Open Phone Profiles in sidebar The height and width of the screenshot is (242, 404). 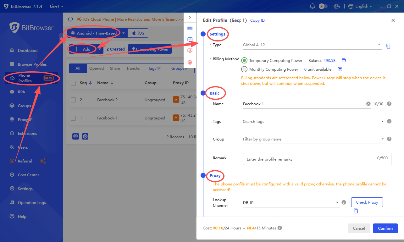click(x=31, y=78)
